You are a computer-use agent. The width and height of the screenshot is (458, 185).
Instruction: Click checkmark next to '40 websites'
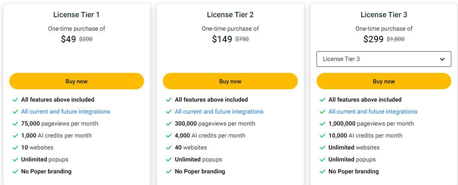(169, 148)
